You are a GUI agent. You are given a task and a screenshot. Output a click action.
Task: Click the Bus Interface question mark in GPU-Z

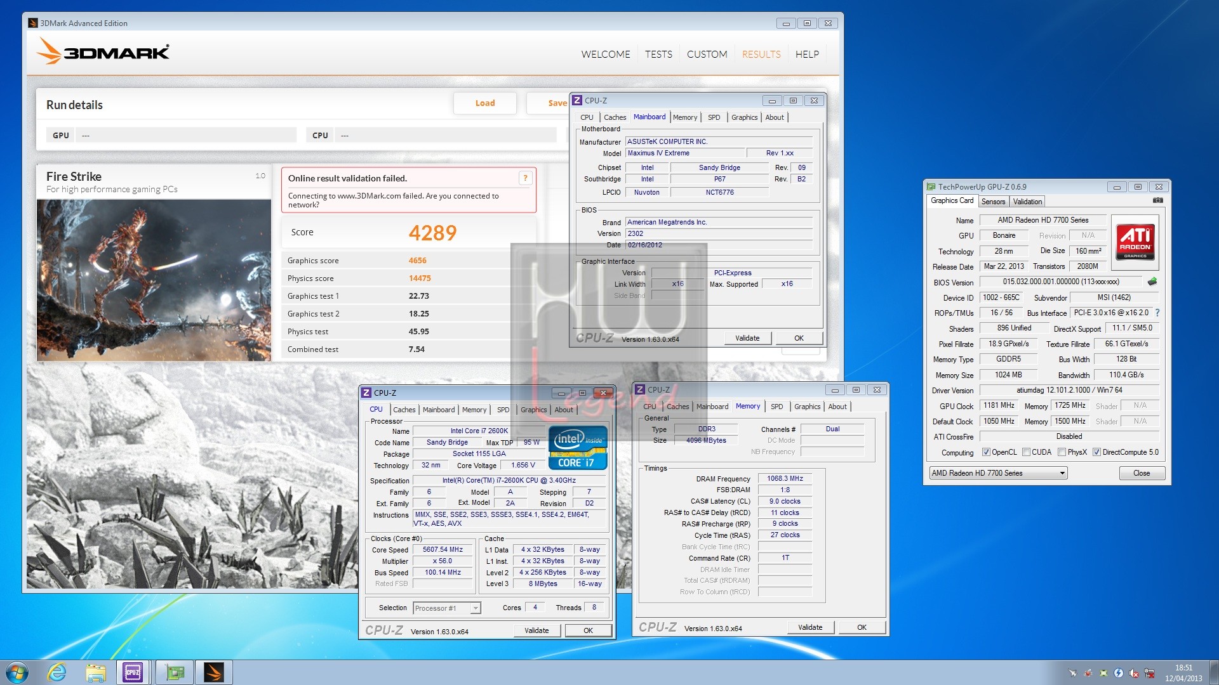(1157, 313)
